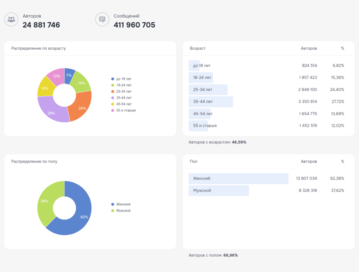The image size is (359, 272).
Task: Click percentage value 37,62%
Action: tap(338, 191)
